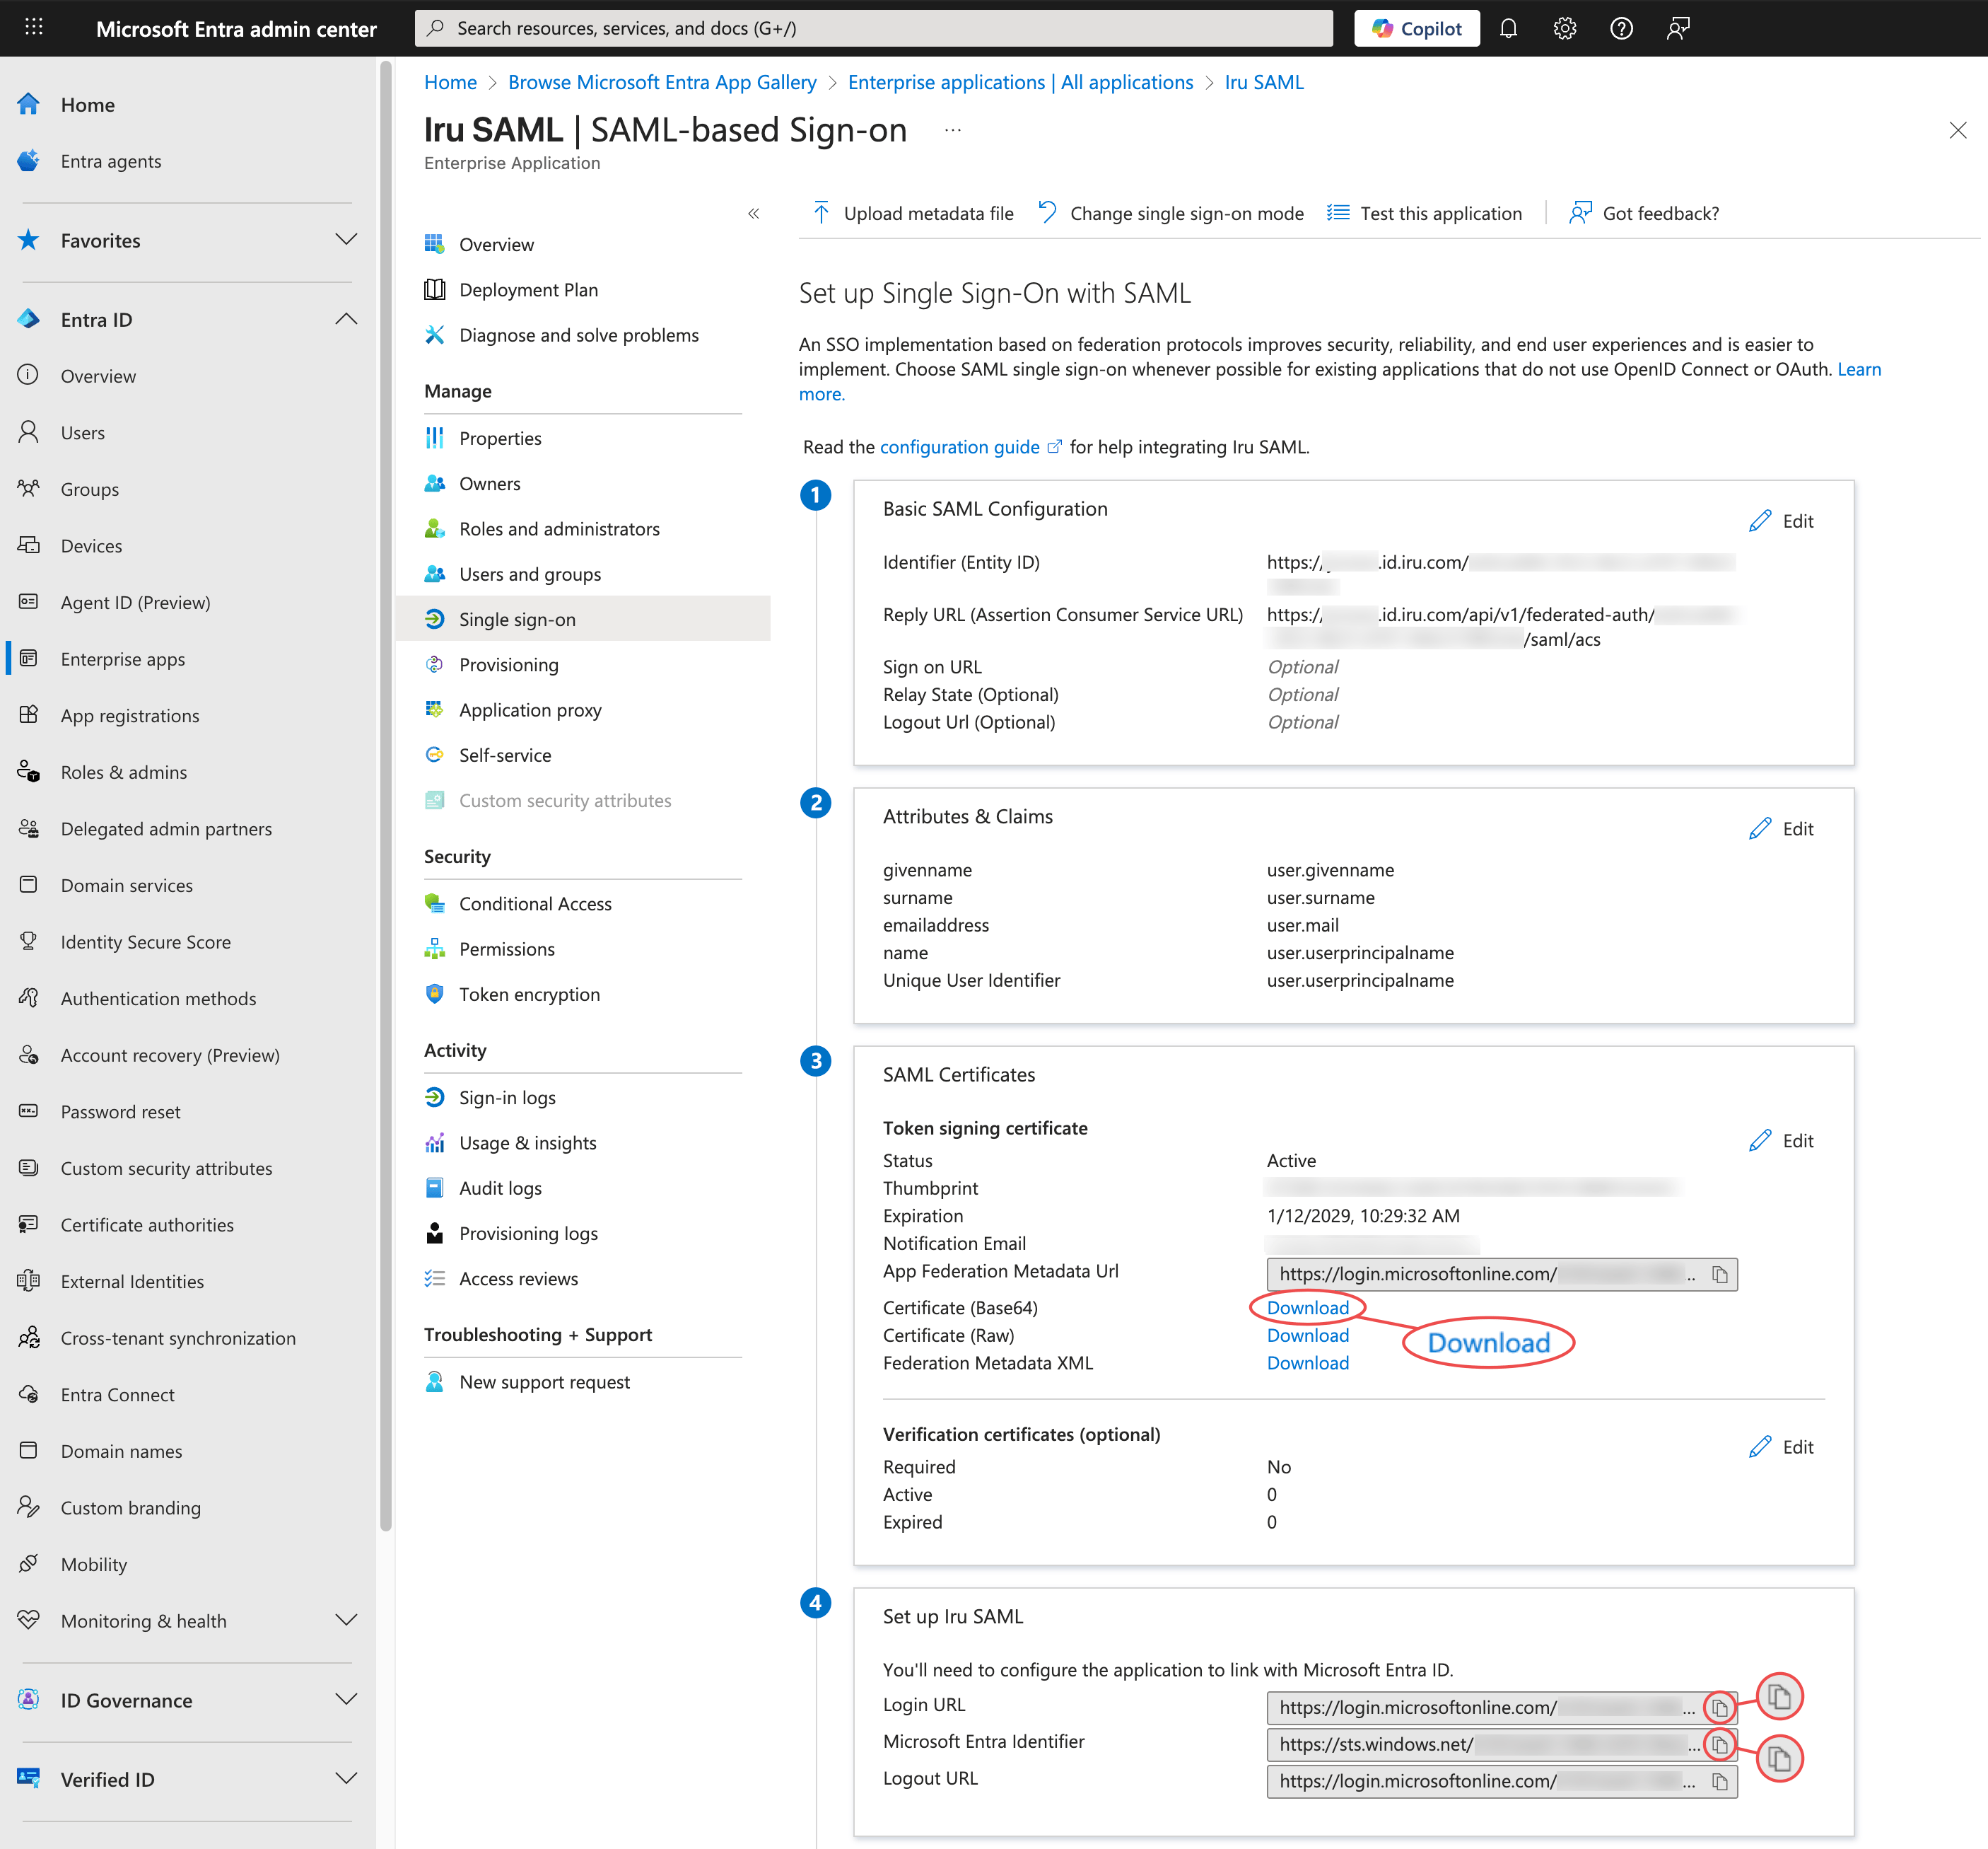Download the Certificate (Raw)
Image resolution: width=1988 pixels, height=1849 pixels.
click(x=1307, y=1335)
